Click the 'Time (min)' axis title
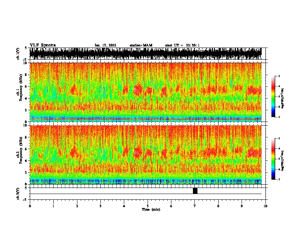 [151, 209]
